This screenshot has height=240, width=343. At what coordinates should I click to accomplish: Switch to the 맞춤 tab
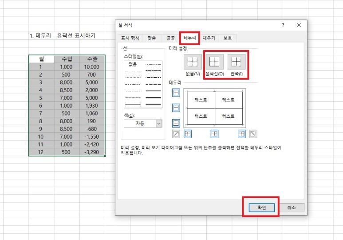pyautogui.click(x=152, y=38)
